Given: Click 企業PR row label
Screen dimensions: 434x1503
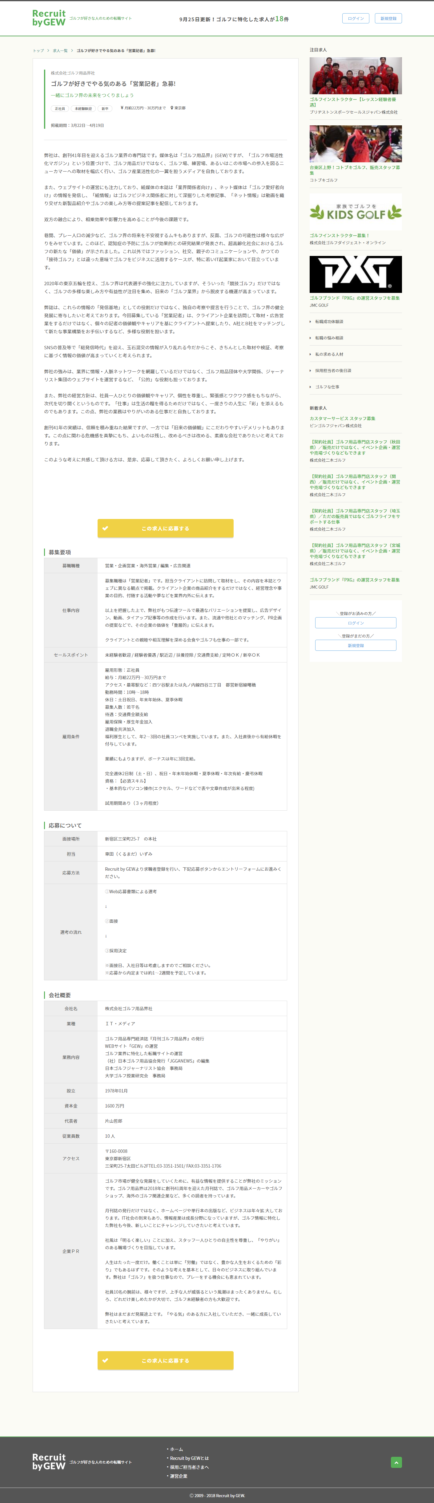Looking at the screenshot, I should coord(70,1252).
